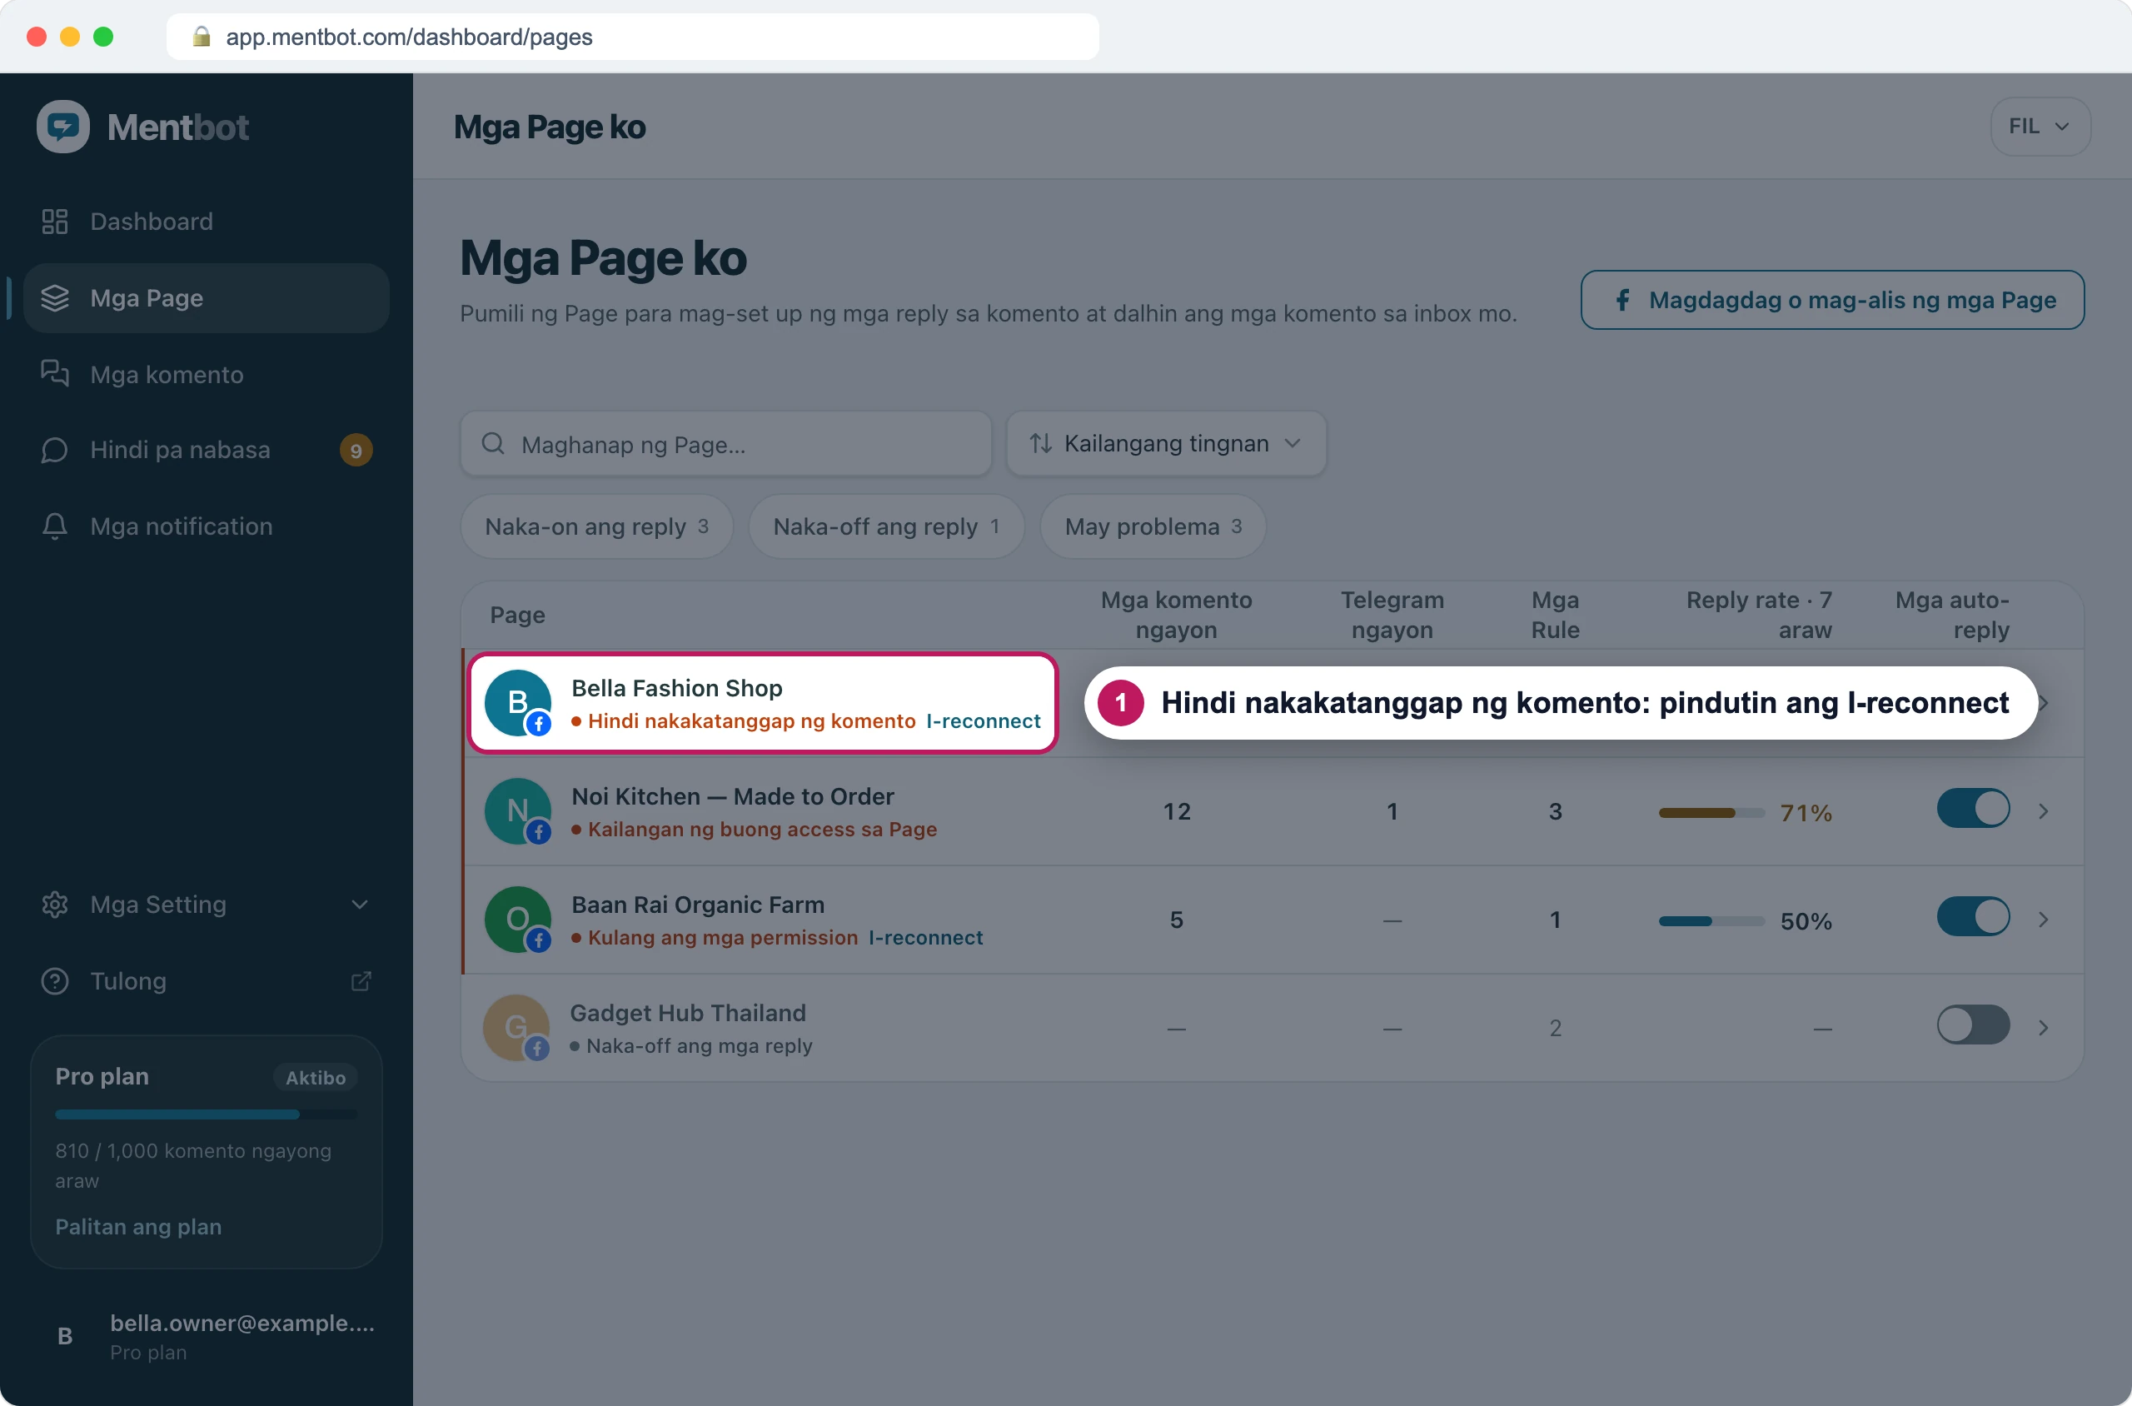2132x1406 pixels.
Task: Click I-reconnect for Baan Rai Organic Farm
Action: 925,937
